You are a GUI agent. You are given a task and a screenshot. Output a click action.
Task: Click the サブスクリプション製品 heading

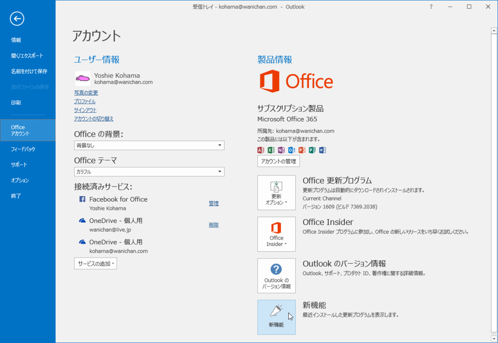point(290,108)
